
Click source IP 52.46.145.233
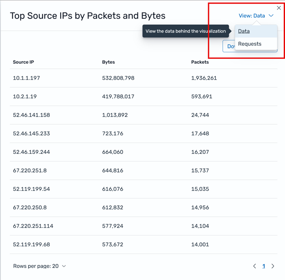[31, 133]
